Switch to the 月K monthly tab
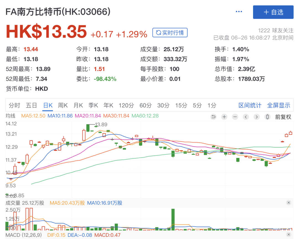Image resolution: width=299 pixels, height=239 pixels. pos(78,105)
